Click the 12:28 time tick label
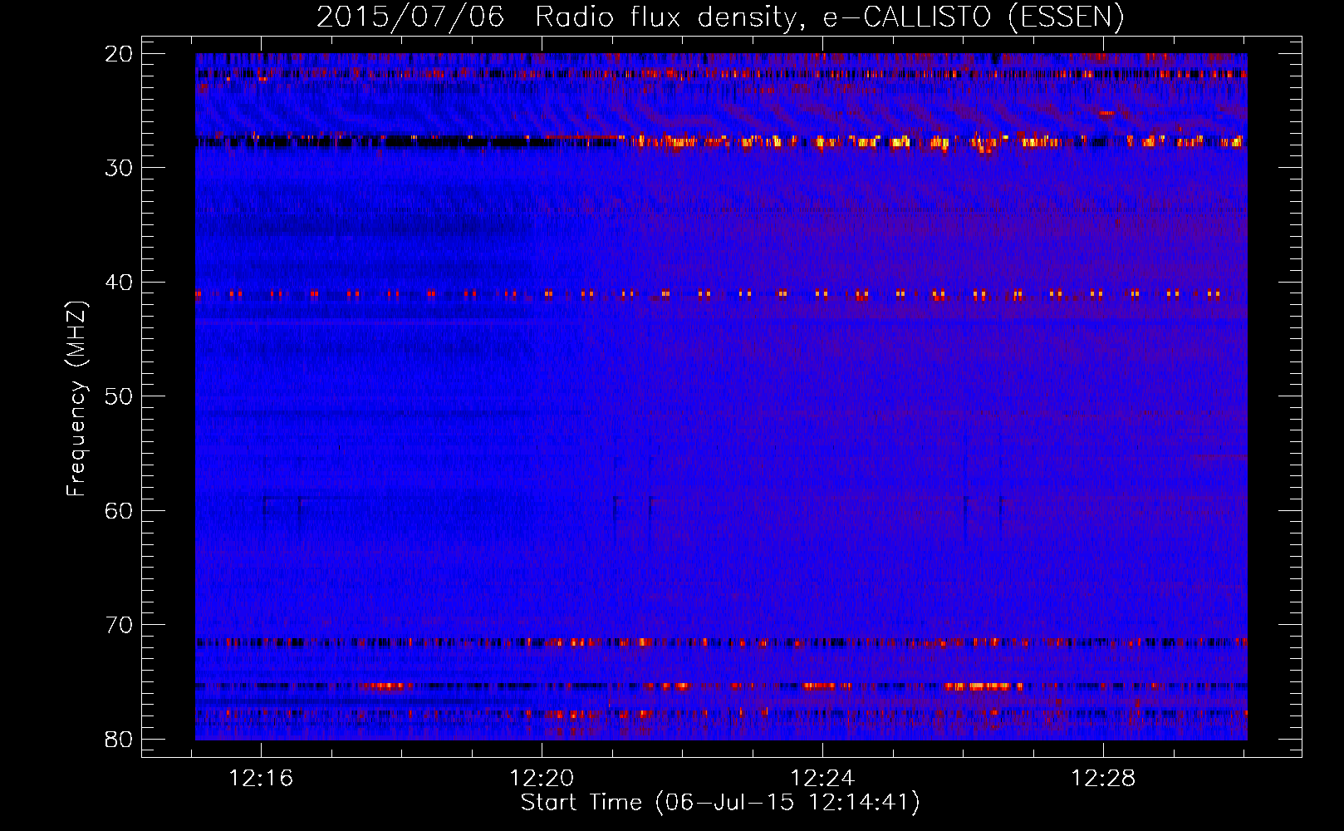 pos(1103,779)
